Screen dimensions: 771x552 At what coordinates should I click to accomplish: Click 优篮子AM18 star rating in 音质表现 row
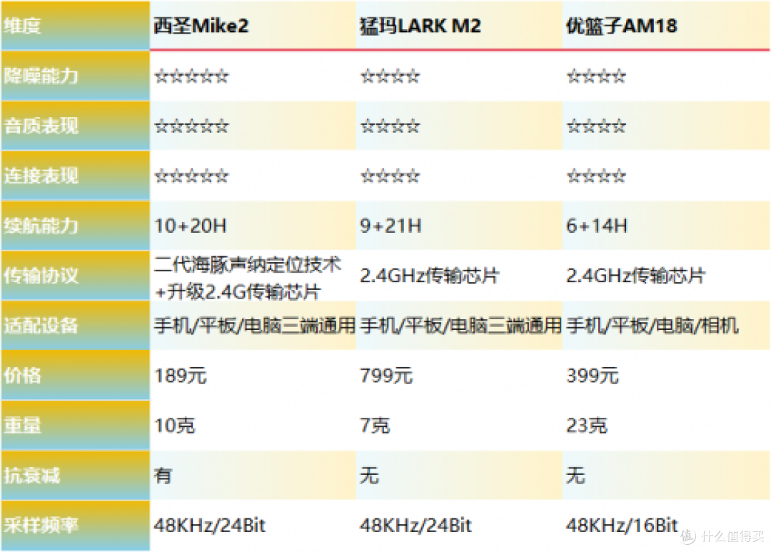tap(596, 126)
